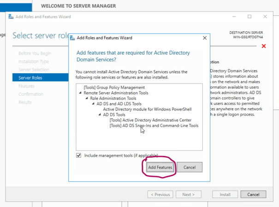Viewport: 279px width, 207px height.
Task: Select Active Directory module for Windows PowerShell
Action: (147, 109)
